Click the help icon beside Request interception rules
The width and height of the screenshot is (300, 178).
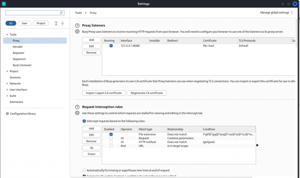coord(77,107)
